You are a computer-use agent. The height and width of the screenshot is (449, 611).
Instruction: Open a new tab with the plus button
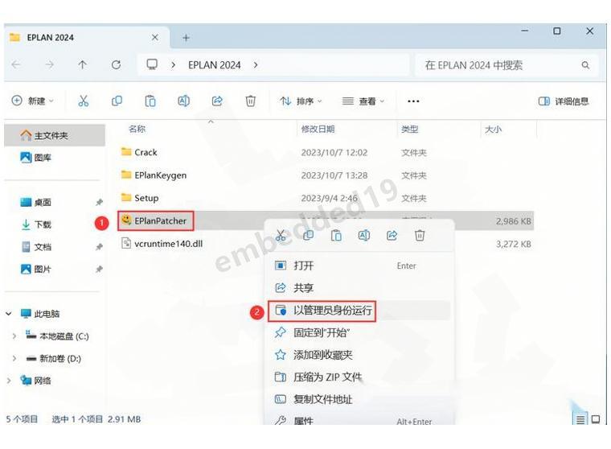point(186,38)
